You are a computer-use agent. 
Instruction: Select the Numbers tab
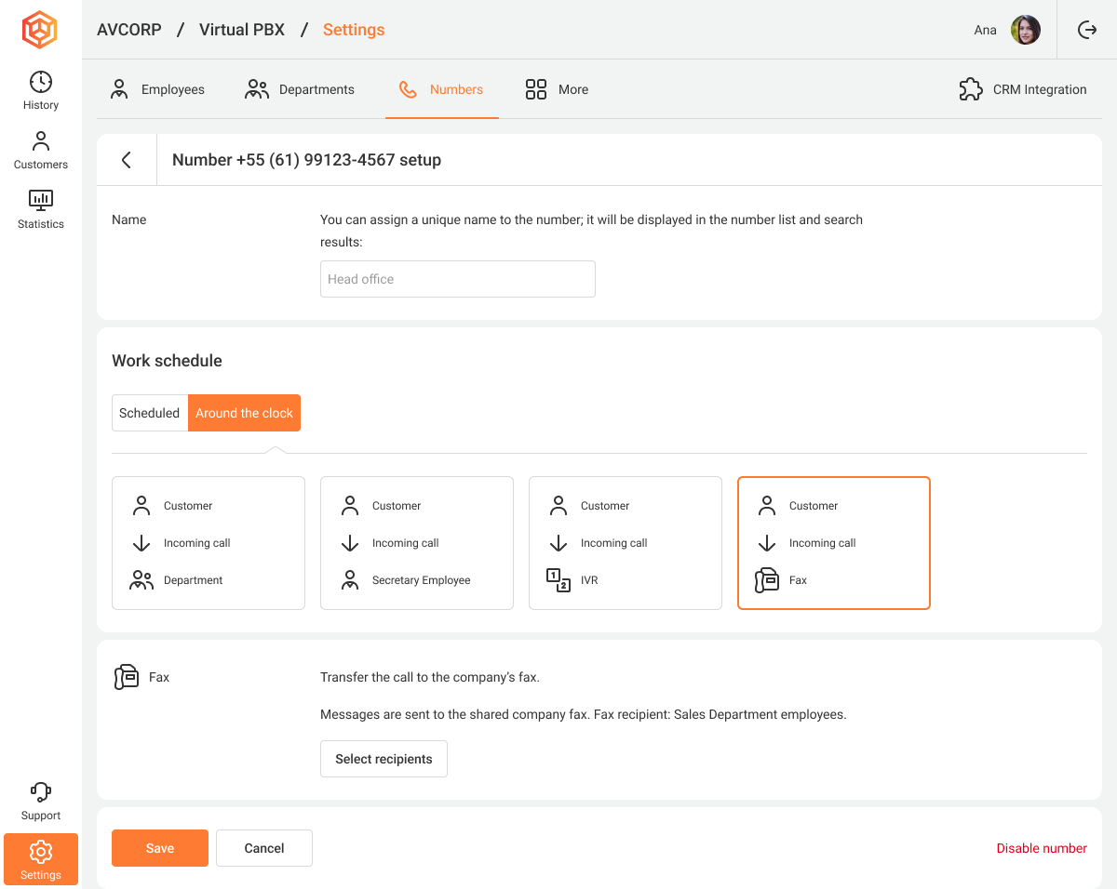pos(442,89)
